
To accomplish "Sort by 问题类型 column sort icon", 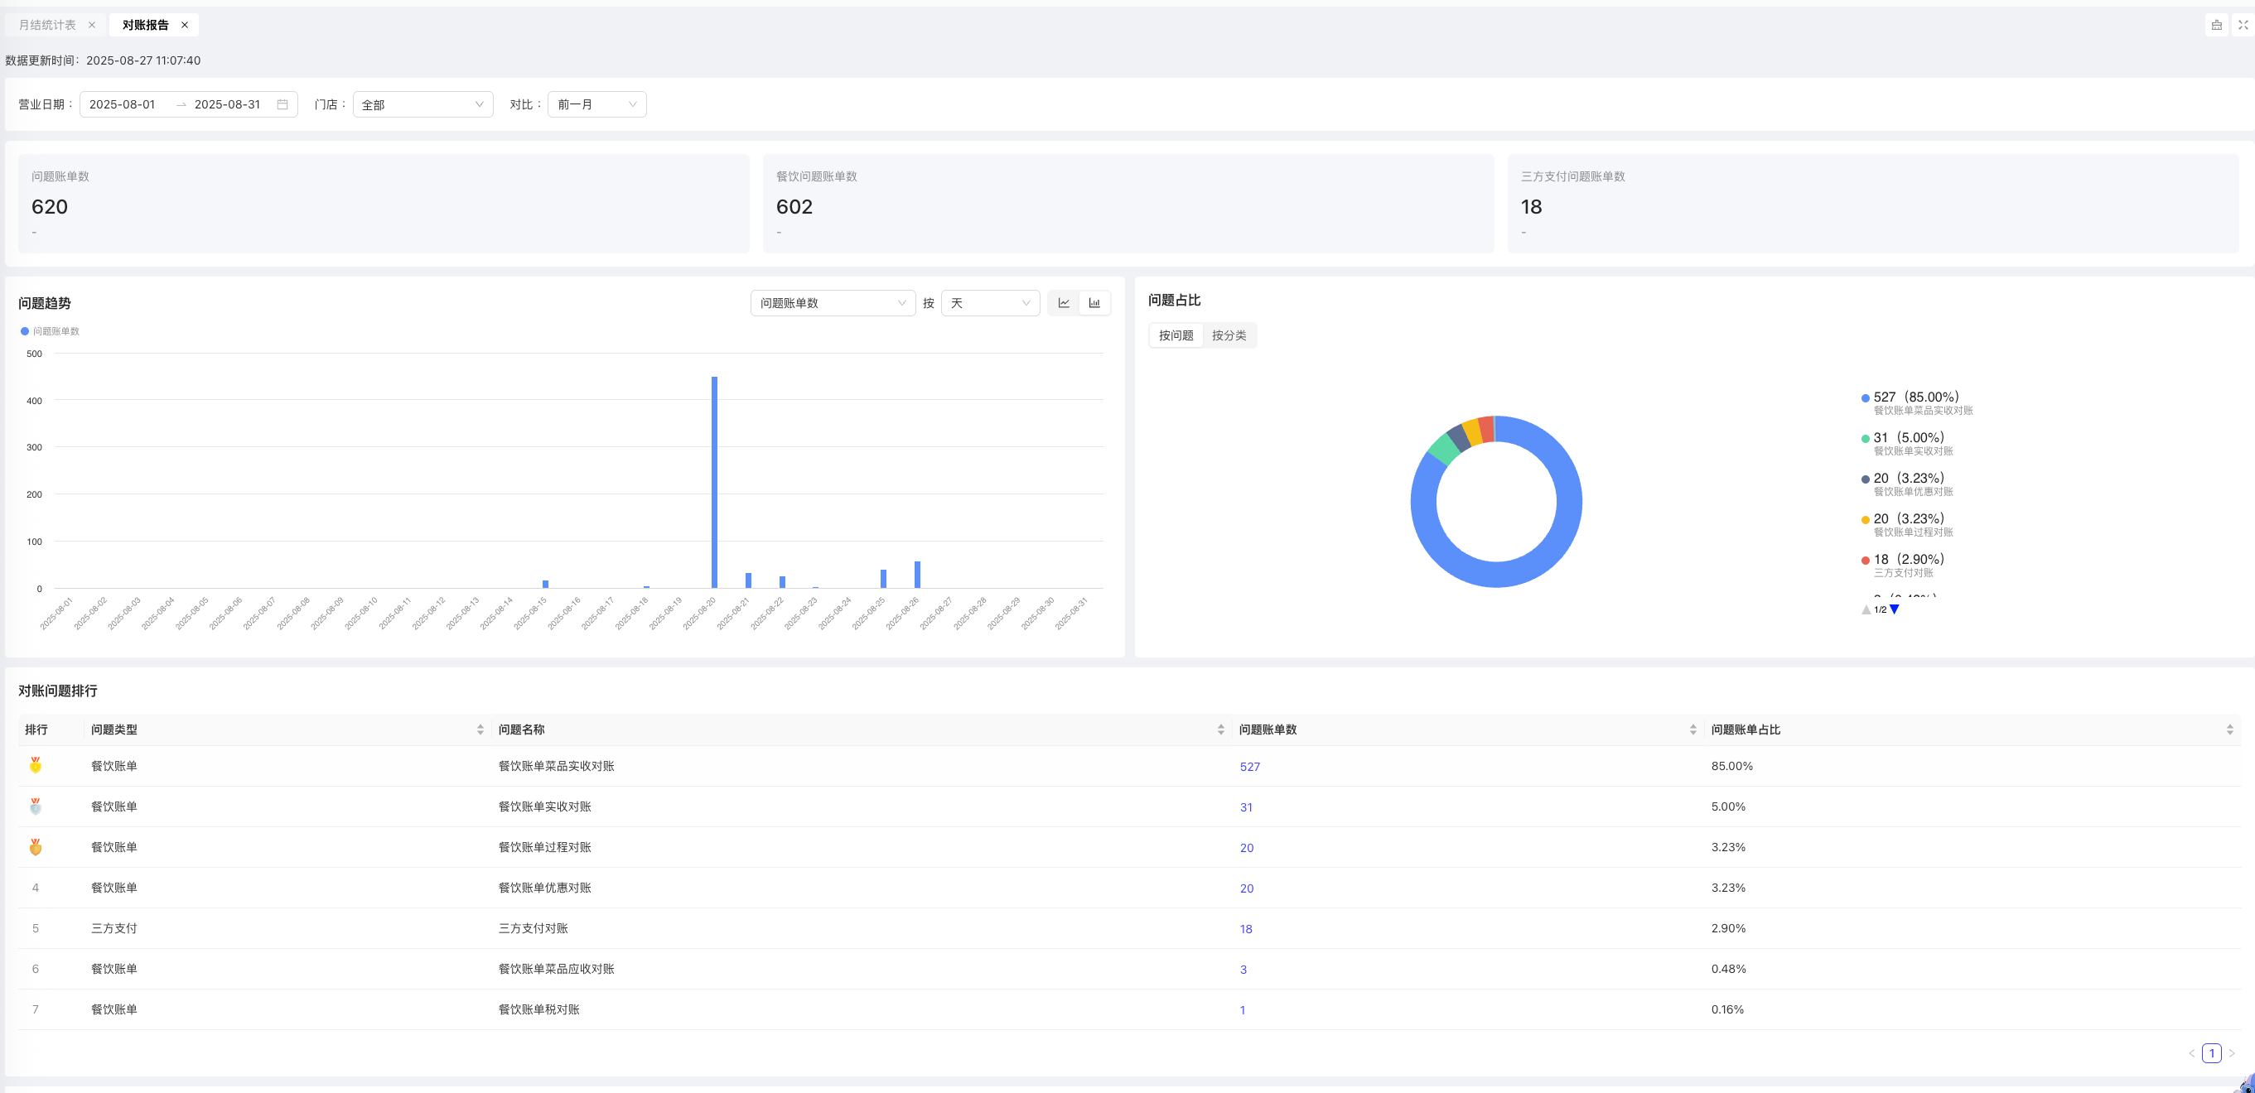I will [480, 729].
